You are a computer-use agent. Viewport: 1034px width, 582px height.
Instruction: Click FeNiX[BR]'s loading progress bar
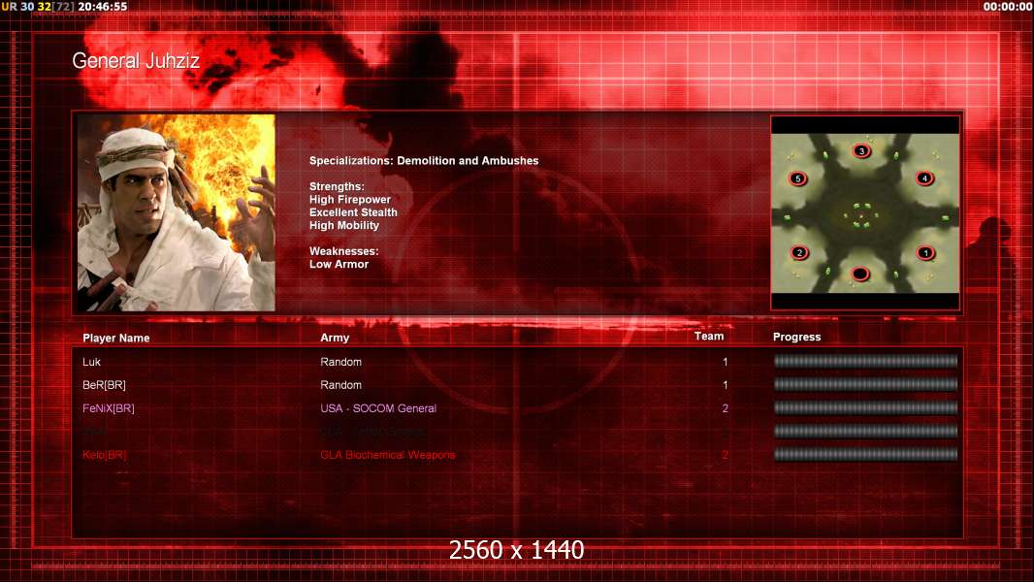pyautogui.click(x=865, y=408)
